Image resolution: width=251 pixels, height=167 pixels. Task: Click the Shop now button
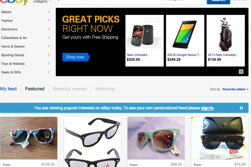[76, 57]
